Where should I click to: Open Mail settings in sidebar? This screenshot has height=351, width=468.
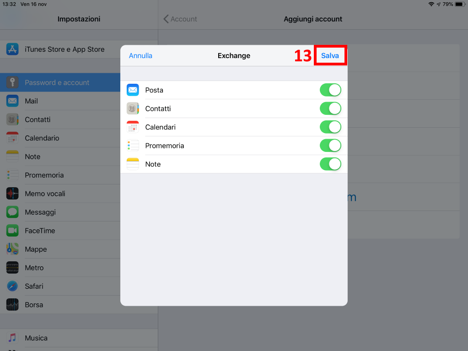[x=60, y=101]
